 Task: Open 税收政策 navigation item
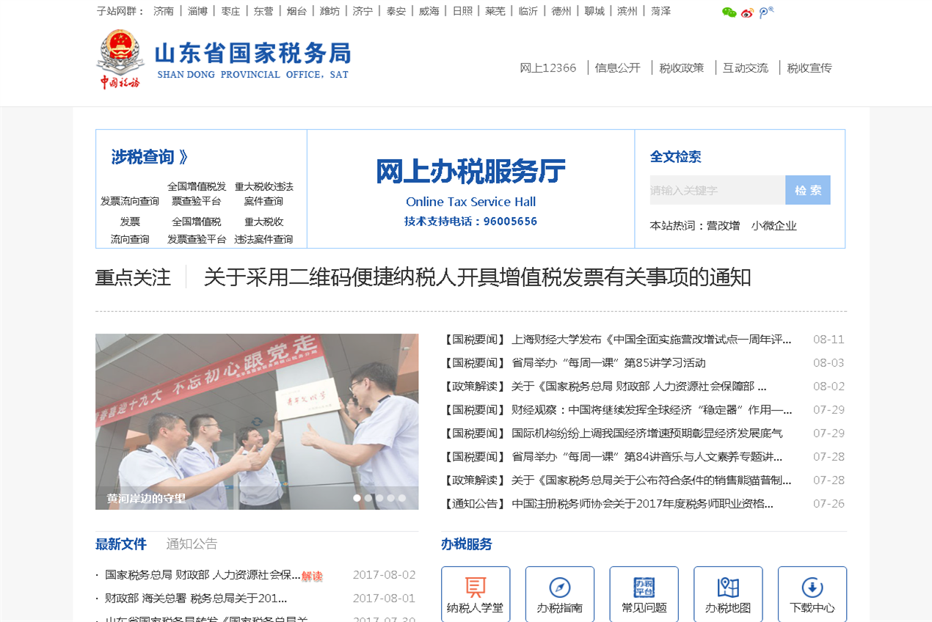pos(682,68)
